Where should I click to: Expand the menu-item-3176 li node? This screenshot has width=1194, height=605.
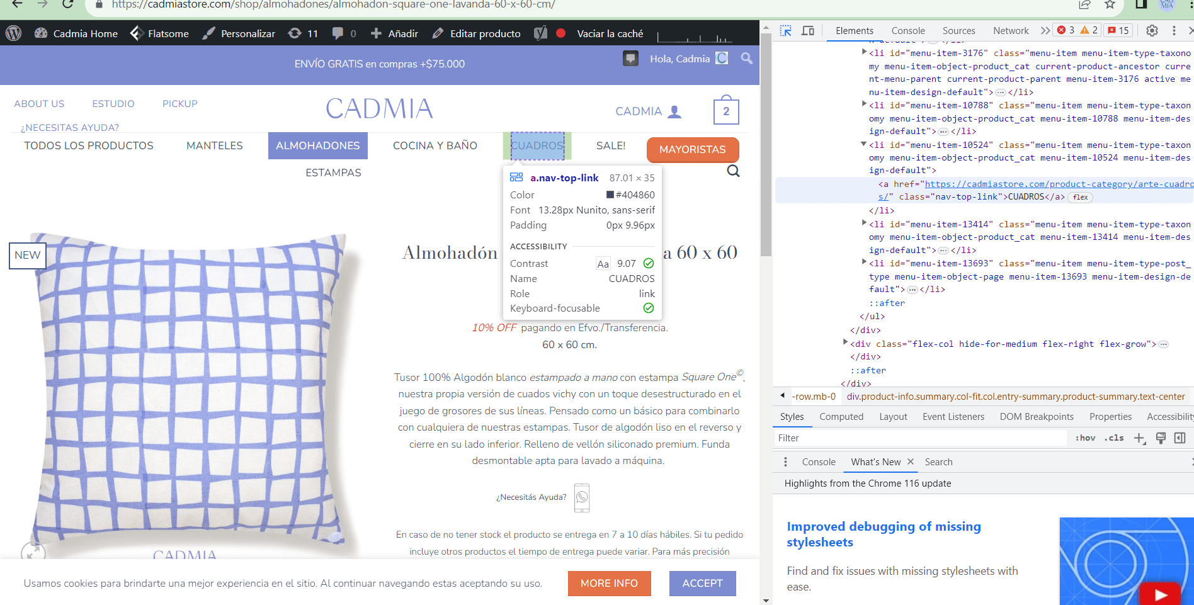(x=864, y=52)
